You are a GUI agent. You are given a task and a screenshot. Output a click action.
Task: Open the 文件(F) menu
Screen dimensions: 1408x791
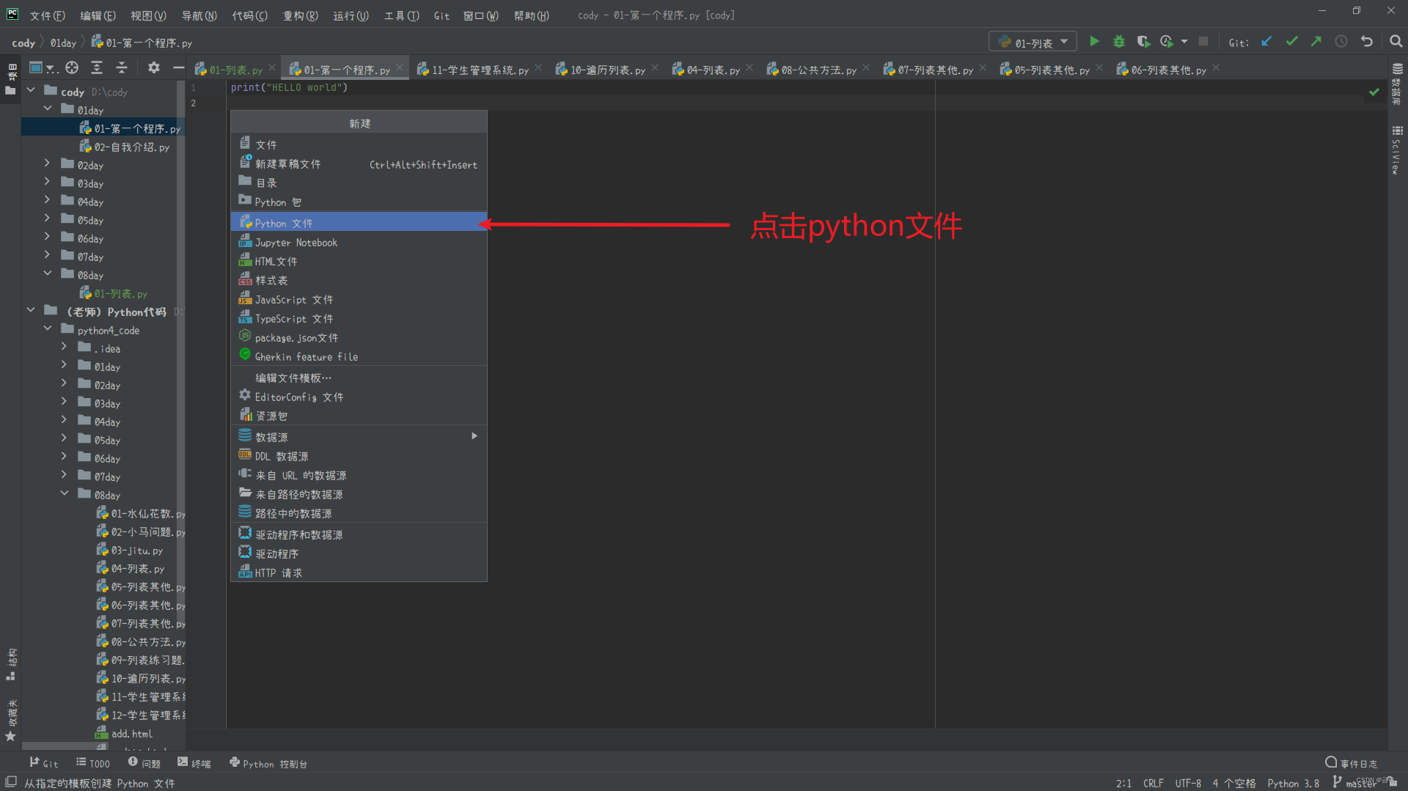pyautogui.click(x=47, y=15)
